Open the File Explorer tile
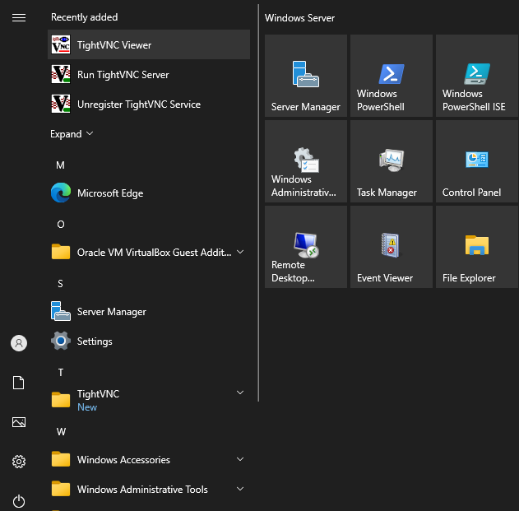519x511 pixels. [x=477, y=247]
